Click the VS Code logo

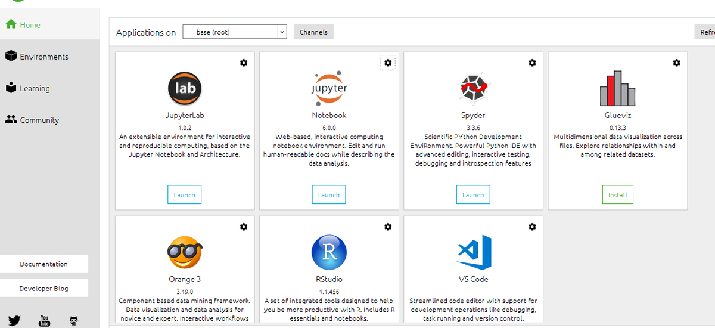click(474, 252)
